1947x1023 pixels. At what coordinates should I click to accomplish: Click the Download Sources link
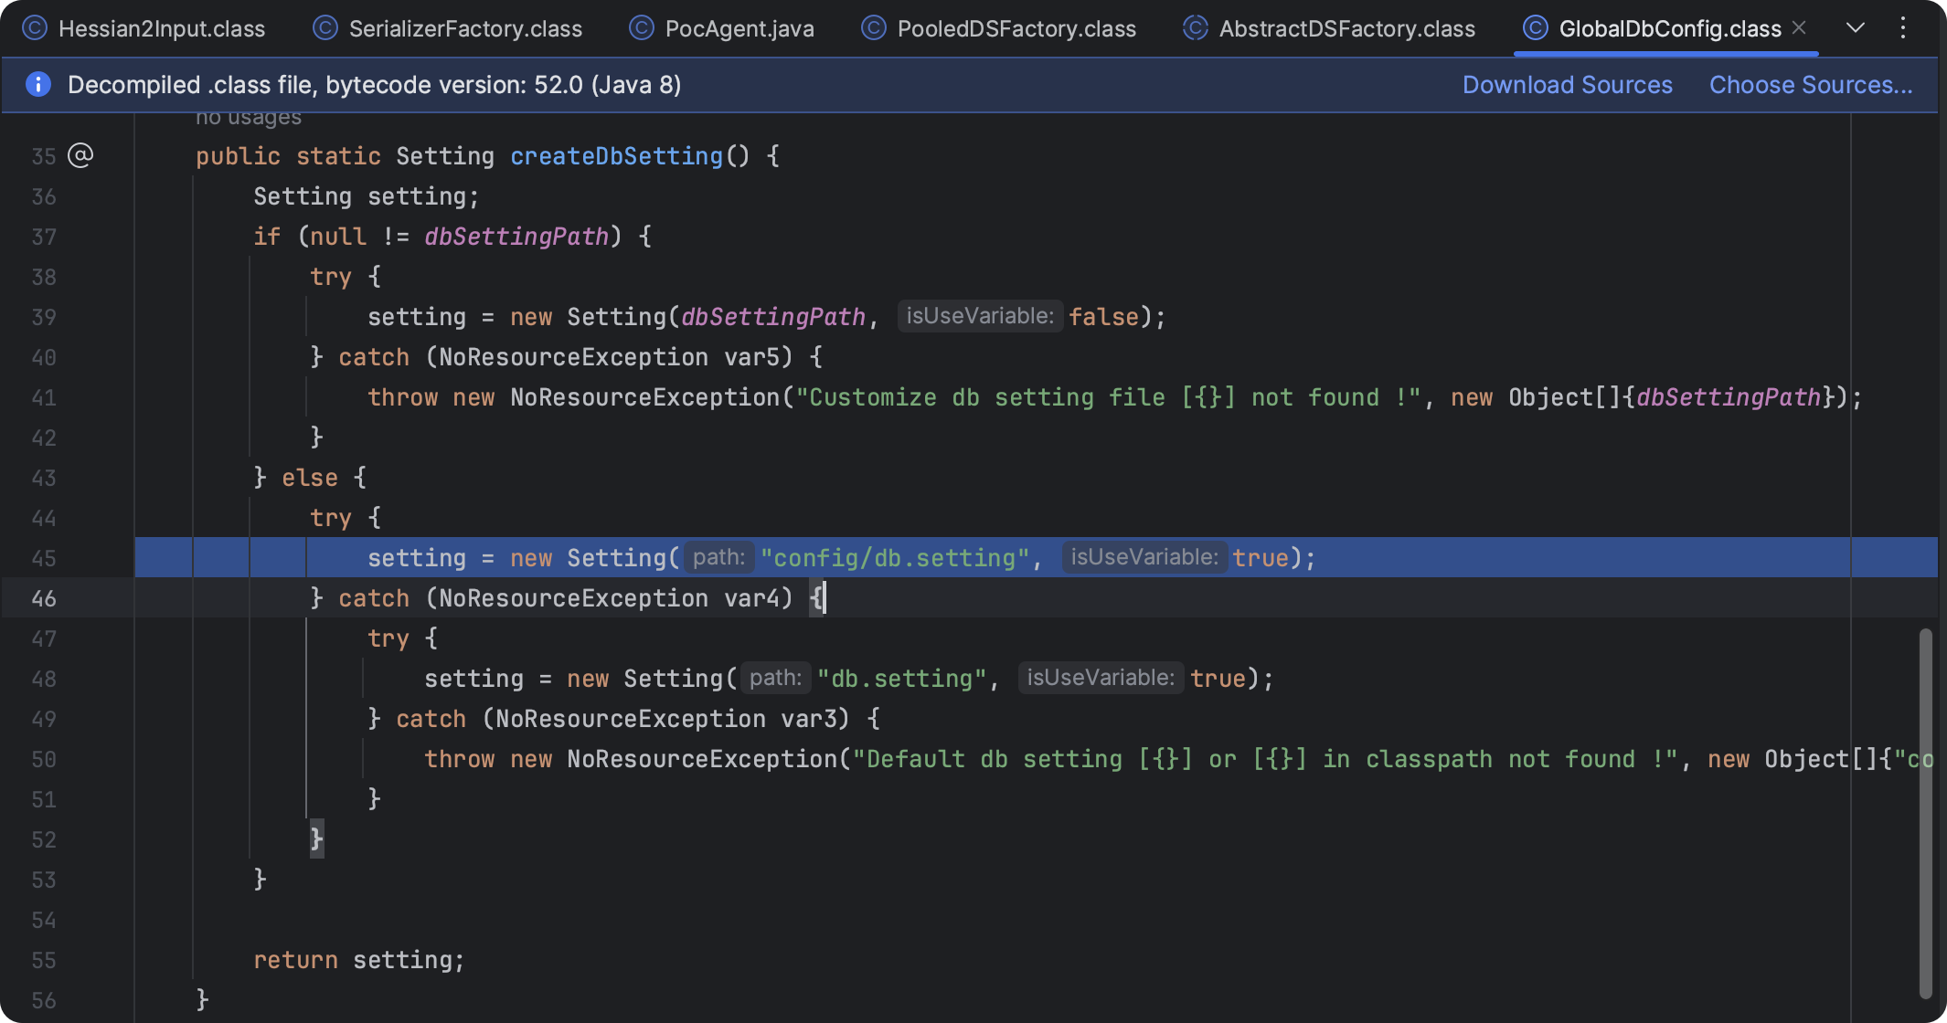tap(1567, 85)
